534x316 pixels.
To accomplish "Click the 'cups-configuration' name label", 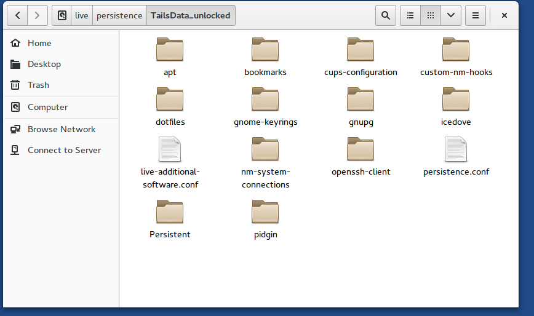I will 361,73.
